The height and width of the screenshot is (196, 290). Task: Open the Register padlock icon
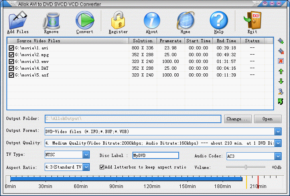click(118, 20)
